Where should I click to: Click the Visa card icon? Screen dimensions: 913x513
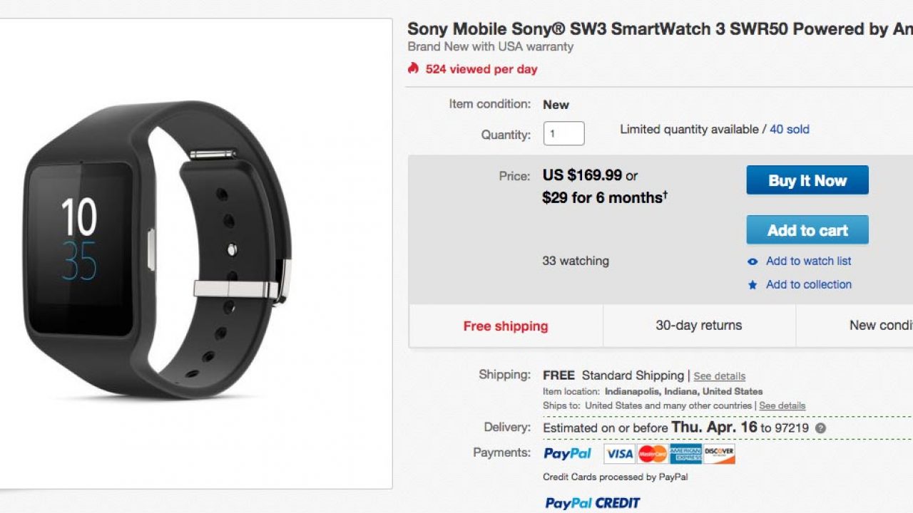619,454
